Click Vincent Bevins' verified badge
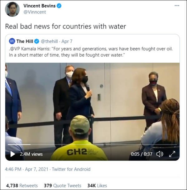The image size is (187, 190). tap(59, 6)
